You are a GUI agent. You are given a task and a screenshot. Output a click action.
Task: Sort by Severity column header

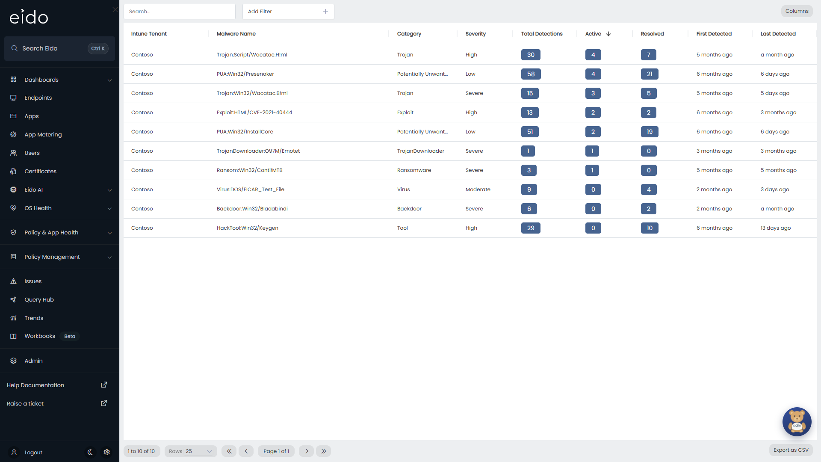point(475,34)
